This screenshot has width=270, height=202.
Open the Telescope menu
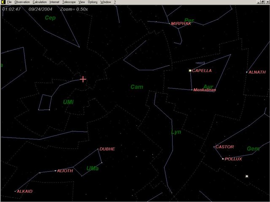(69, 2)
